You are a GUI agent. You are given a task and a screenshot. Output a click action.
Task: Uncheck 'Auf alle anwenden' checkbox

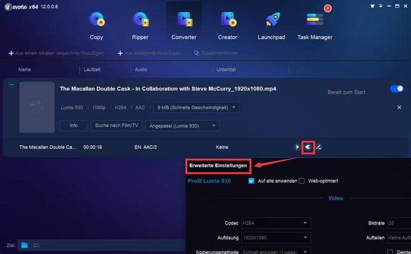[251, 181]
